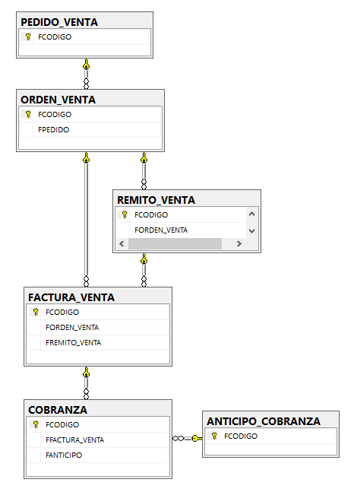This screenshot has width=354, height=492.
Task: Select yellow key connector left of ANTICIPO_COBRANZA
Action: pos(197,438)
